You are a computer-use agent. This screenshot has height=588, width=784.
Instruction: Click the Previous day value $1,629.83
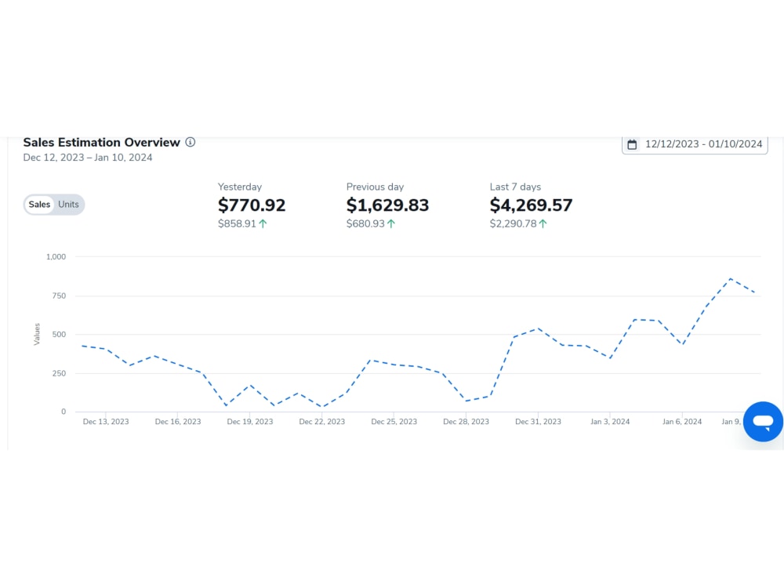pos(387,205)
